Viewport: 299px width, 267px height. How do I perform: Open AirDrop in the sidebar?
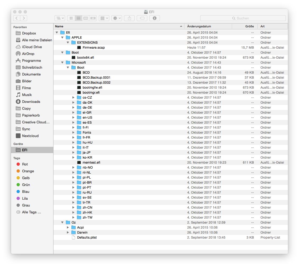[28, 54]
